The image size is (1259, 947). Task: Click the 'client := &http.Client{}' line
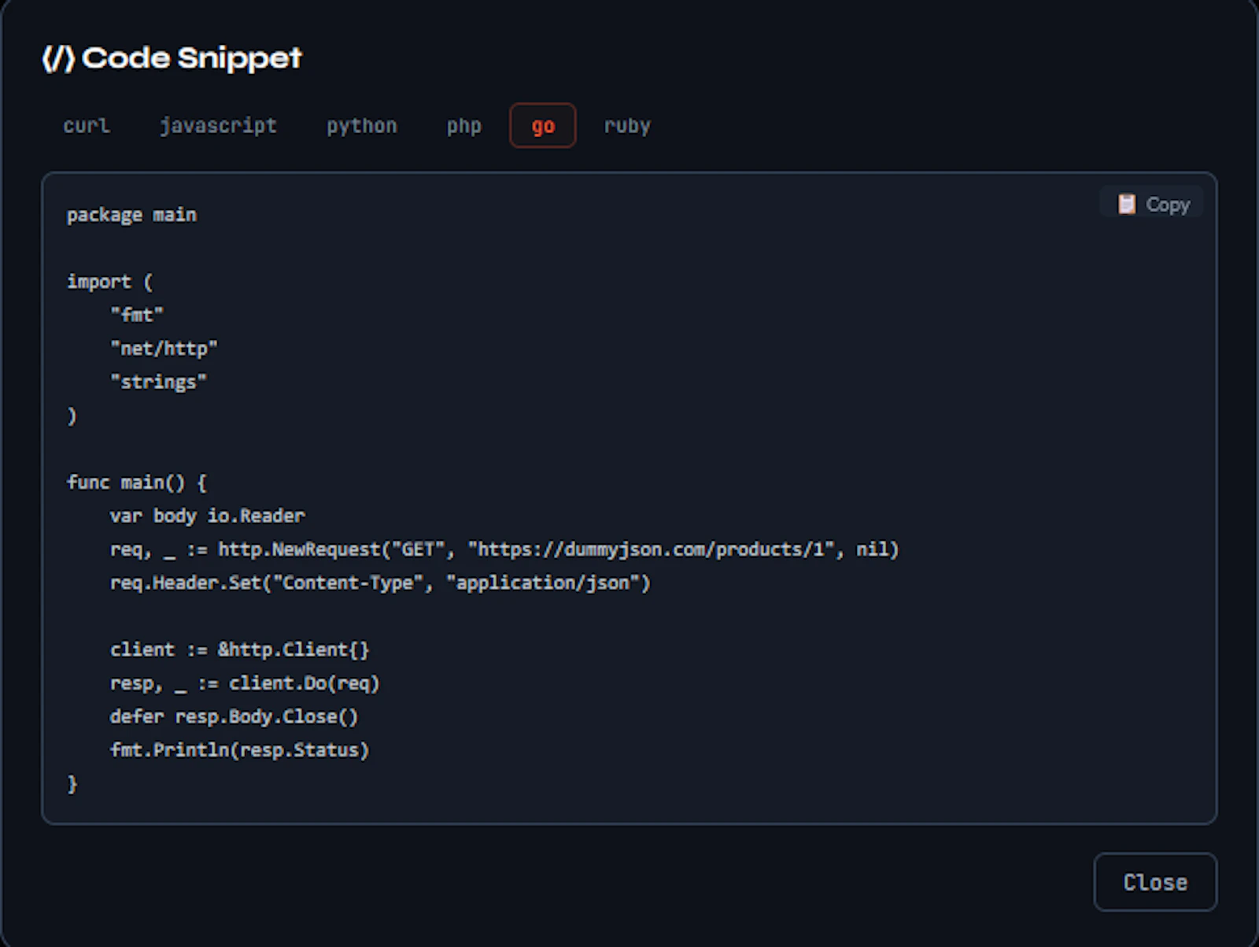pos(239,649)
